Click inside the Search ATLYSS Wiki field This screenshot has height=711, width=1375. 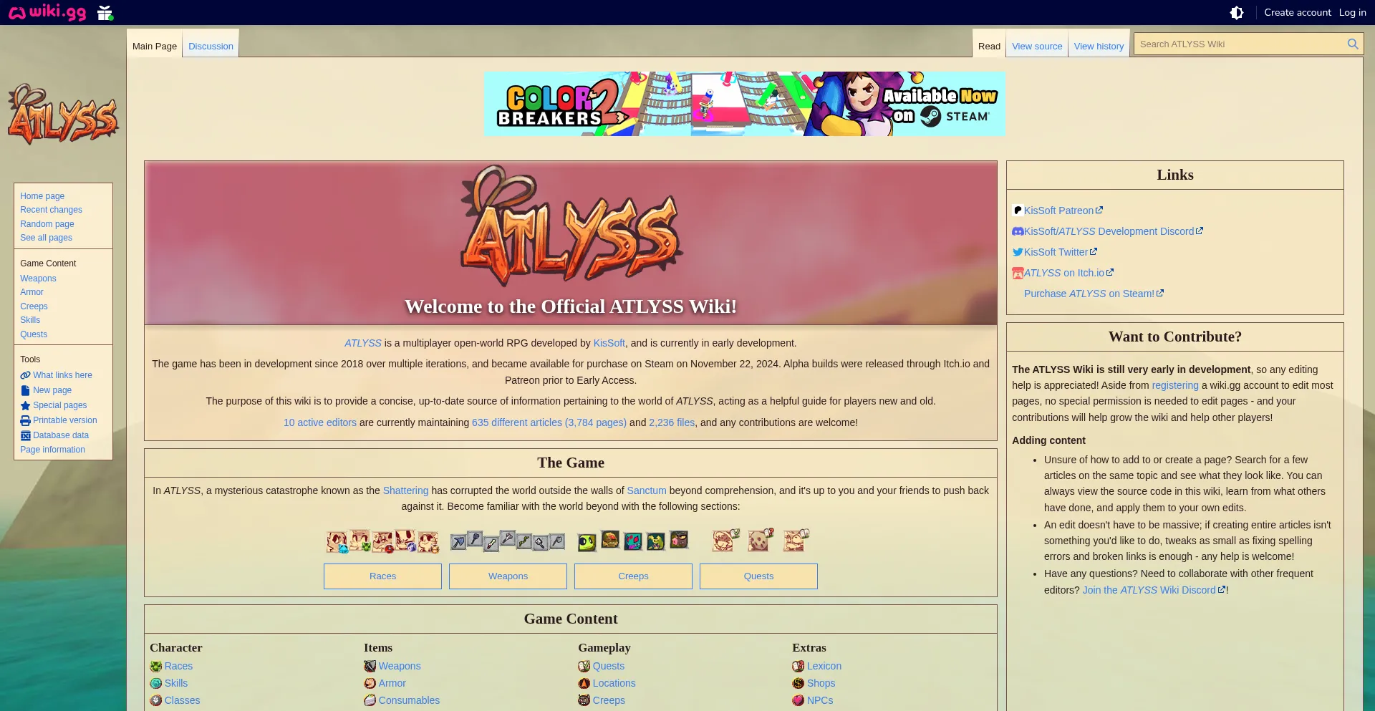1239,44
